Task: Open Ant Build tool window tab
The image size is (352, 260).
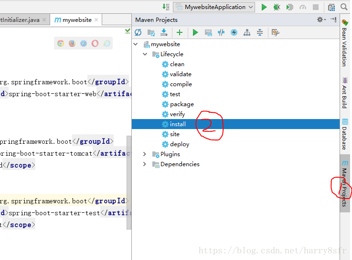Action: tap(344, 93)
